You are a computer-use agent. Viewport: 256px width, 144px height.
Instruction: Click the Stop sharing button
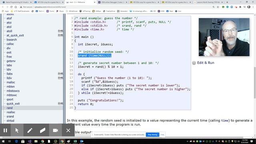point(152,135)
